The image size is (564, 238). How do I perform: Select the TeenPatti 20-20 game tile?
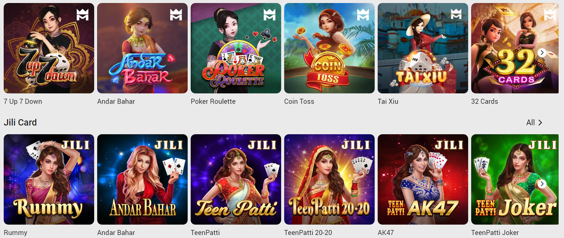(x=329, y=179)
